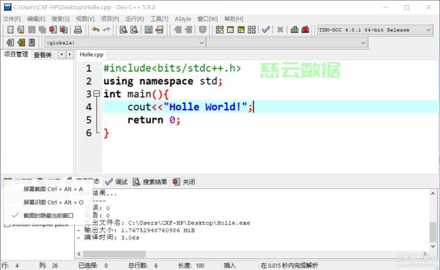Open the 帮助[H] menu
Screen dimensions: 440x270
coord(234,19)
